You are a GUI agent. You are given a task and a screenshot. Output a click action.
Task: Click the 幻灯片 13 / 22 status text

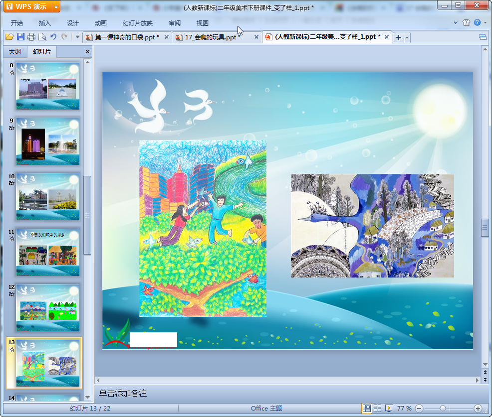pyautogui.click(x=90, y=408)
